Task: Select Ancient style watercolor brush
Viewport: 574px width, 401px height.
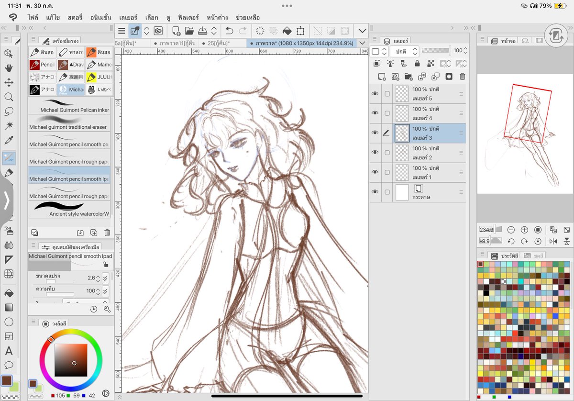Action: (69, 209)
